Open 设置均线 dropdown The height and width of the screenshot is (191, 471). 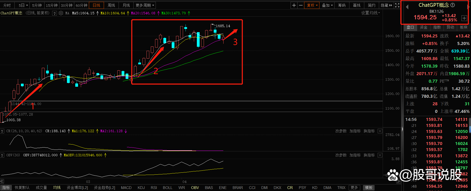371,13
